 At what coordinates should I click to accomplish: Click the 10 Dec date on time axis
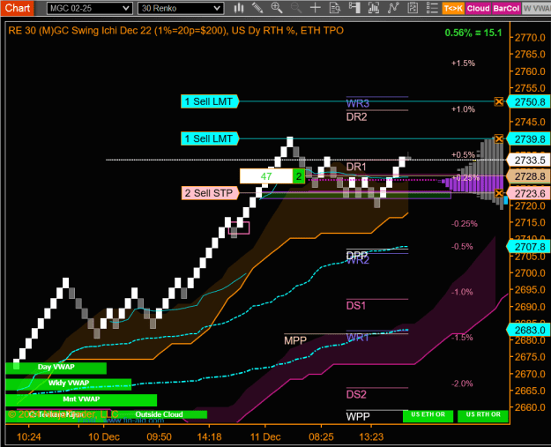[x=104, y=436]
